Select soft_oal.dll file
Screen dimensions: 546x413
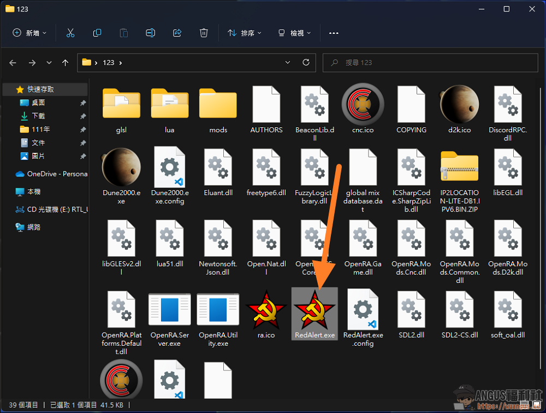[508, 315]
